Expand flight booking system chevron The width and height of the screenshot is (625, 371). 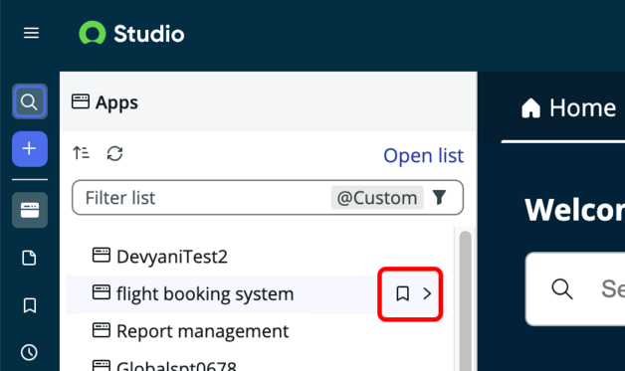(427, 293)
